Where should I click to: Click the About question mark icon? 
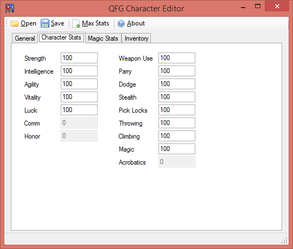(x=121, y=23)
